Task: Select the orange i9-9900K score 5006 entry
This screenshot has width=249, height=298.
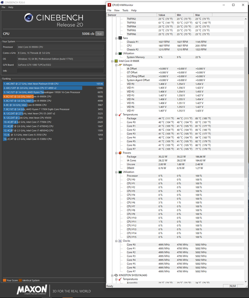Action: pos(53,96)
